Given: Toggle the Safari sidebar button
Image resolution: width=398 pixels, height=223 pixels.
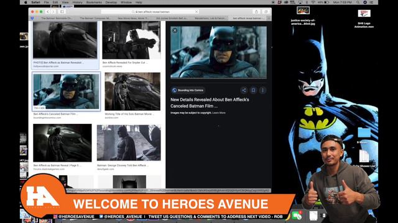Looking at the screenshot, I should pyautogui.click(x=62, y=12).
